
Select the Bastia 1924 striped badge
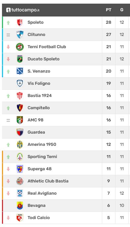[x=20, y=96]
